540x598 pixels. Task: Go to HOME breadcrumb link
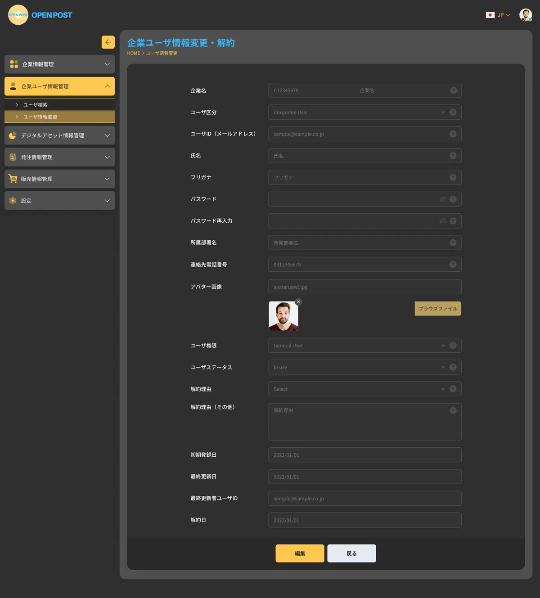tap(134, 53)
